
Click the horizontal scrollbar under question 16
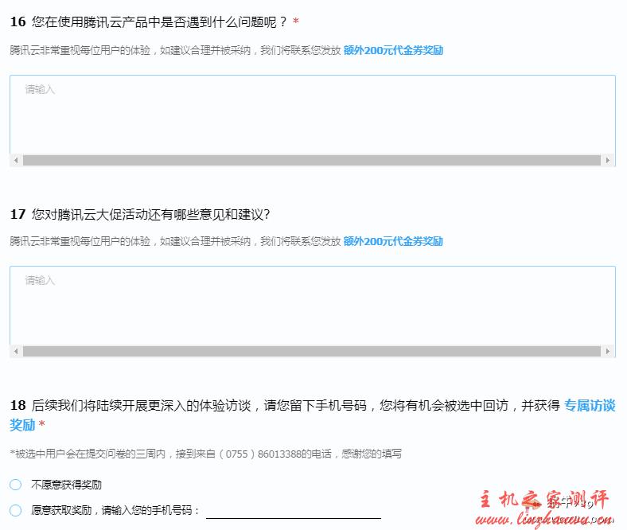[311, 161]
